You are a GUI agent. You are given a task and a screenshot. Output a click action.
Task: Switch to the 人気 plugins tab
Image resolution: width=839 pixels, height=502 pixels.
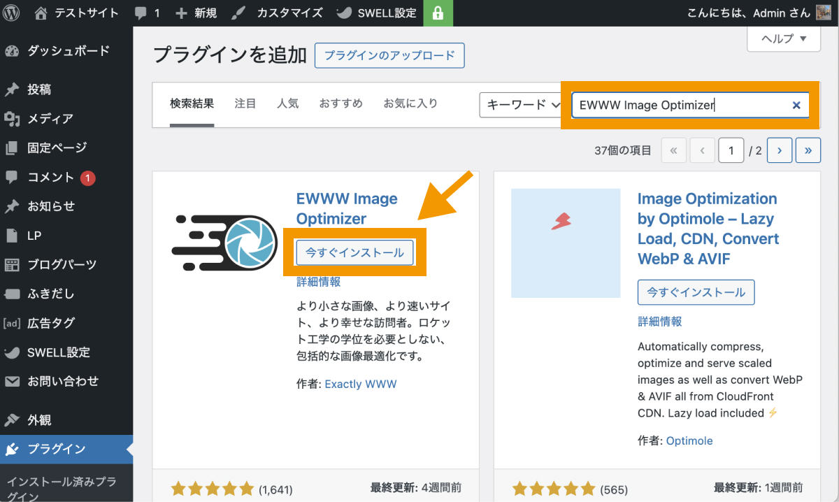coord(287,102)
